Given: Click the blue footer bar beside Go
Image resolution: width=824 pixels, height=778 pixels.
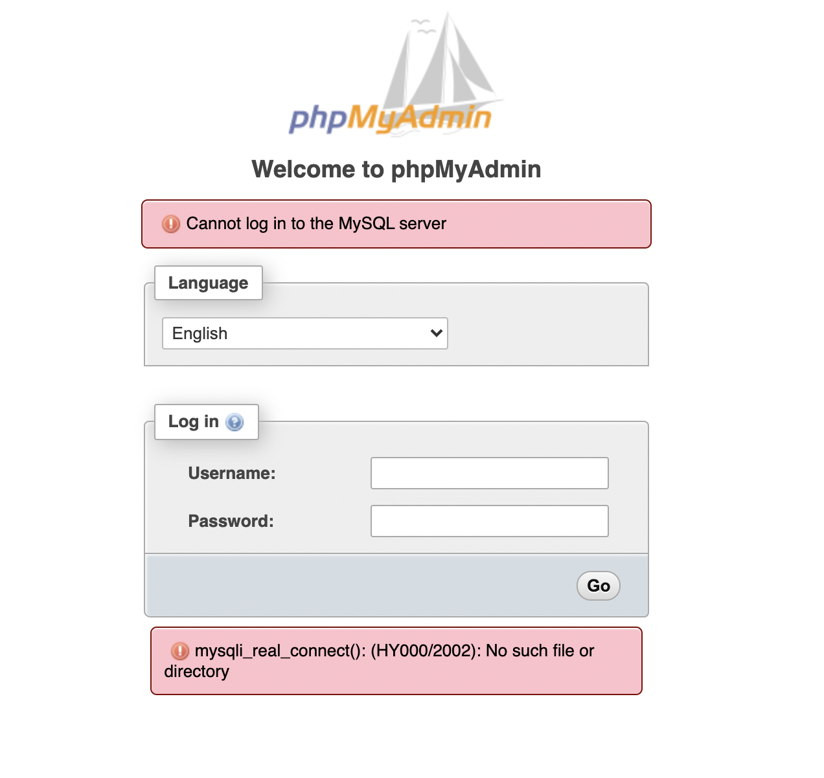Looking at the screenshot, I should click(x=356, y=585).
